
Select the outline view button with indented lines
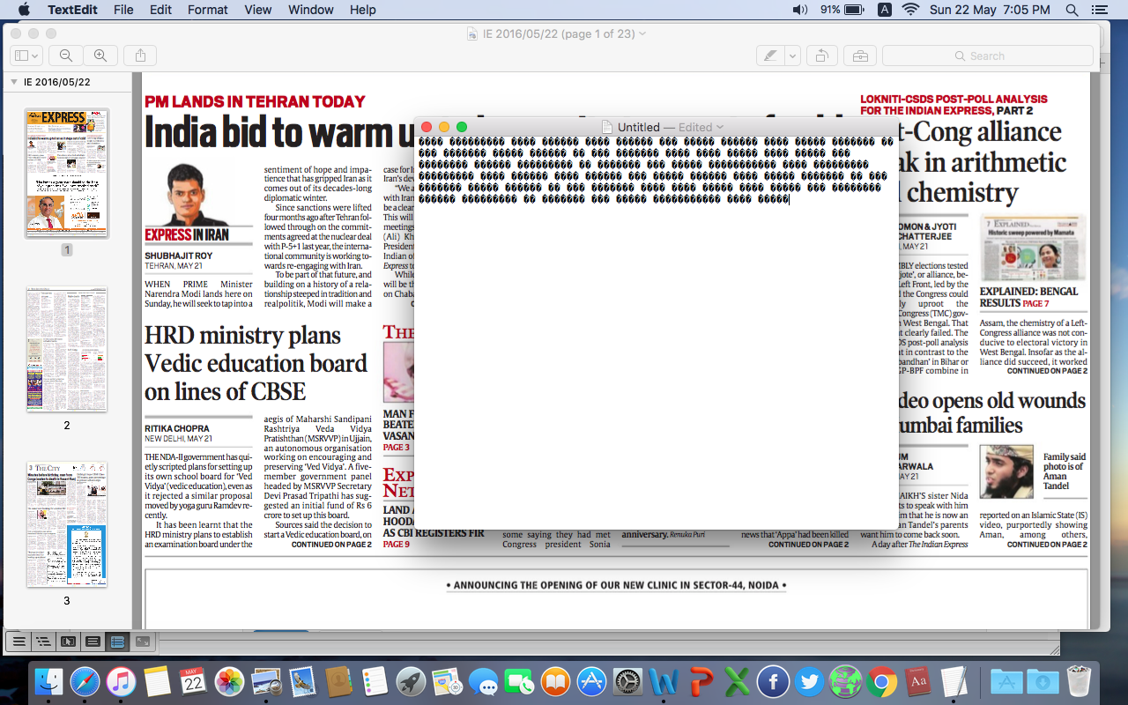(x=42, y=642)
